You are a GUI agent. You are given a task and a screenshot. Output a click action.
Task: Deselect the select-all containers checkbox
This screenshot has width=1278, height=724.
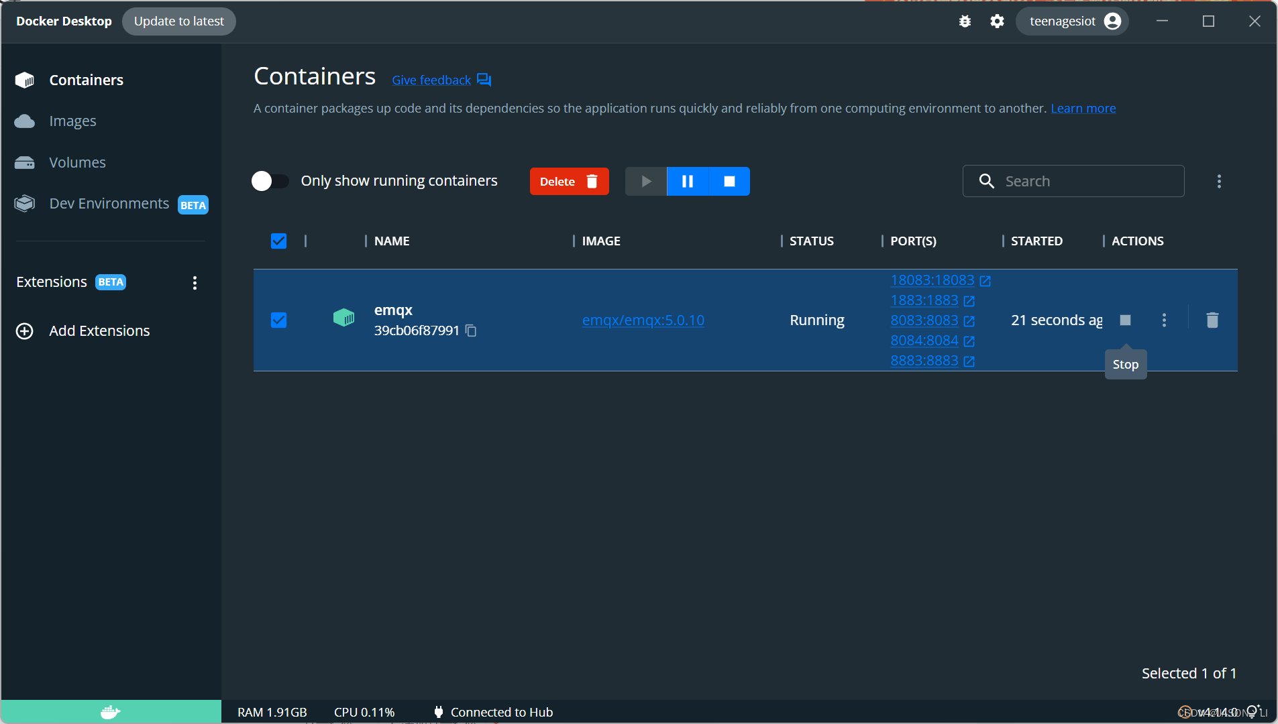pyautogui.click(x=278, y=241)
